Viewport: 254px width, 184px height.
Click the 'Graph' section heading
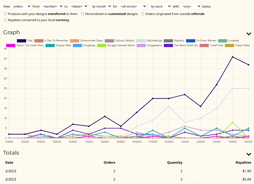[x=11, y=32]
